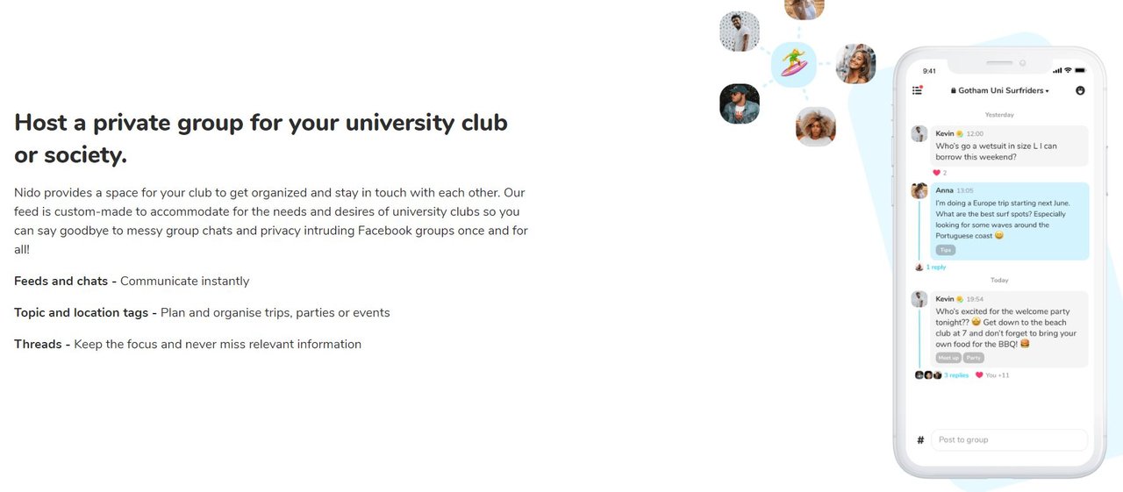Click the man with sunglasses profile photo

coord(740,103)
